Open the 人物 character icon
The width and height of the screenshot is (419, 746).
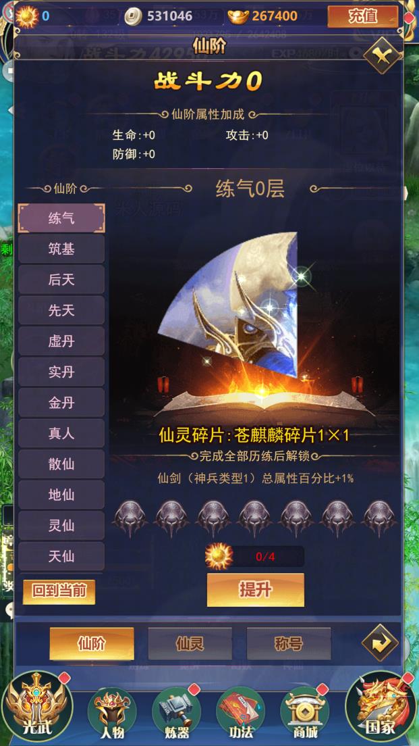[112, 713]
